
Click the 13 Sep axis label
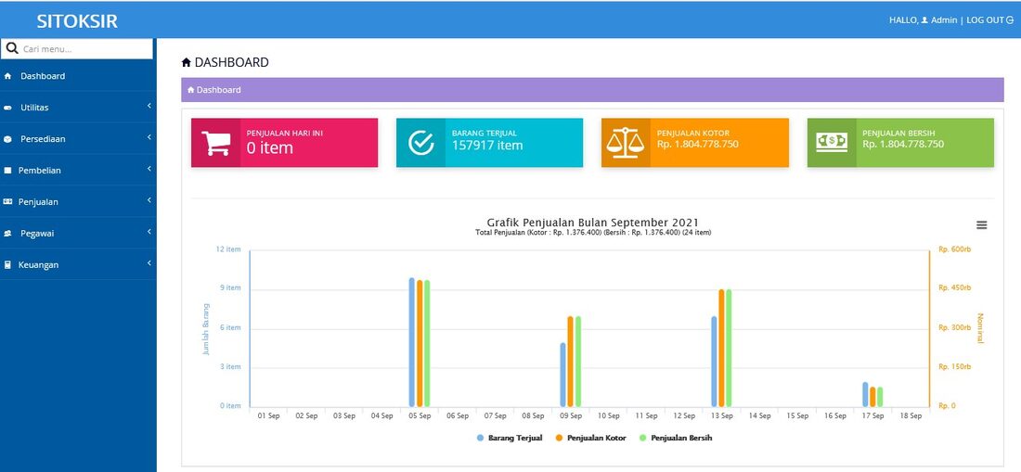point(721,415)
